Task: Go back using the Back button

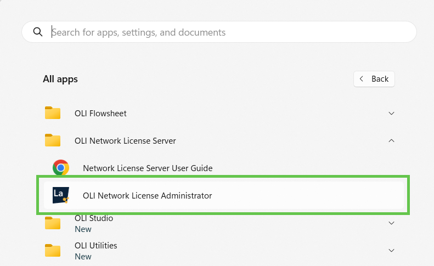Action: pos(374,79)
